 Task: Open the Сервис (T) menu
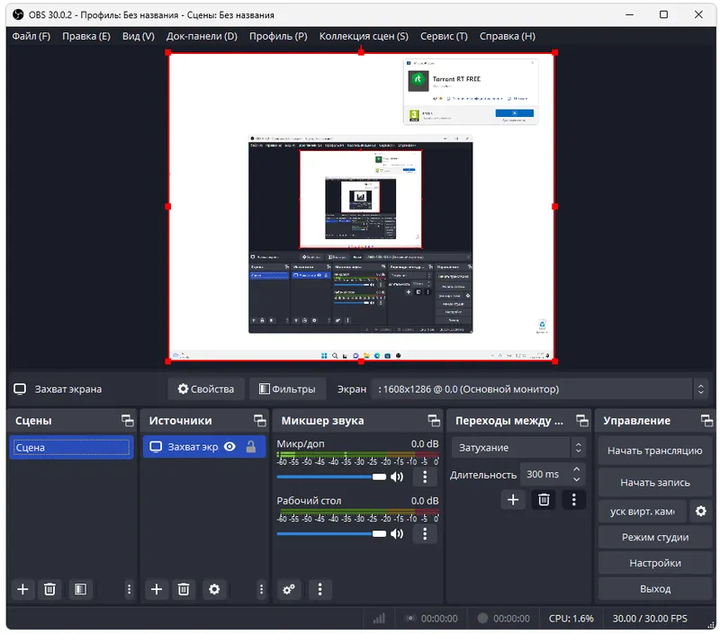[444, 36]
